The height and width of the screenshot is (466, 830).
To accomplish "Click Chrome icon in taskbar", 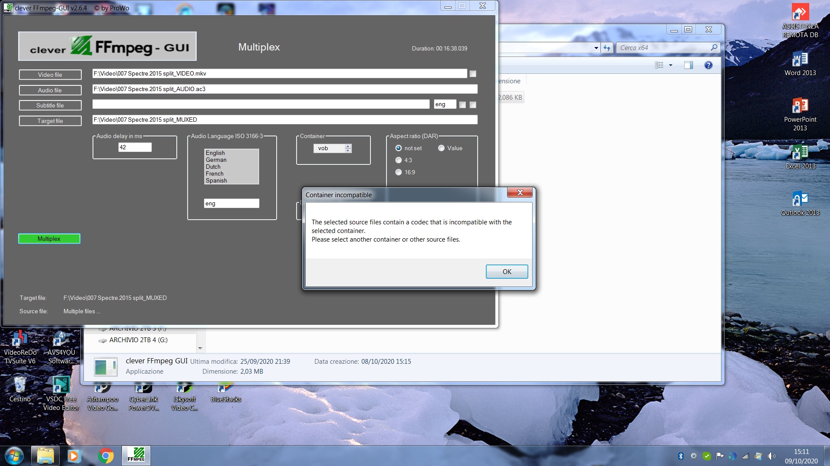I will 105,456.
